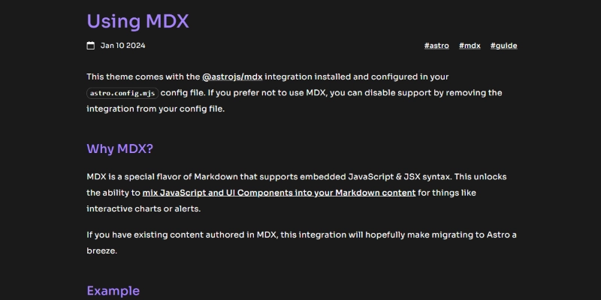Screen dimensions: 601x300
Task: Click the calendar icon beside the date
Action: (90, 46)
